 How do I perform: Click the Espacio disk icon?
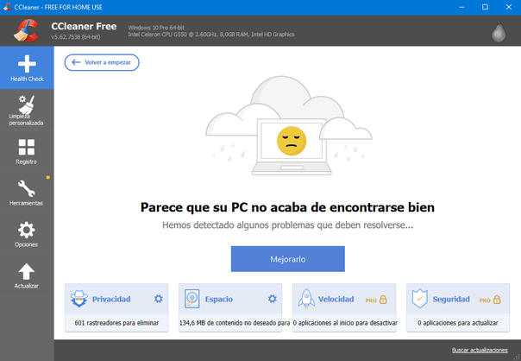point(192,299)
